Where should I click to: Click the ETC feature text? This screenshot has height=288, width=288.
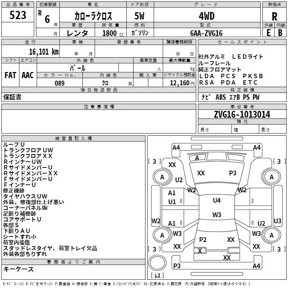[250, 83]
